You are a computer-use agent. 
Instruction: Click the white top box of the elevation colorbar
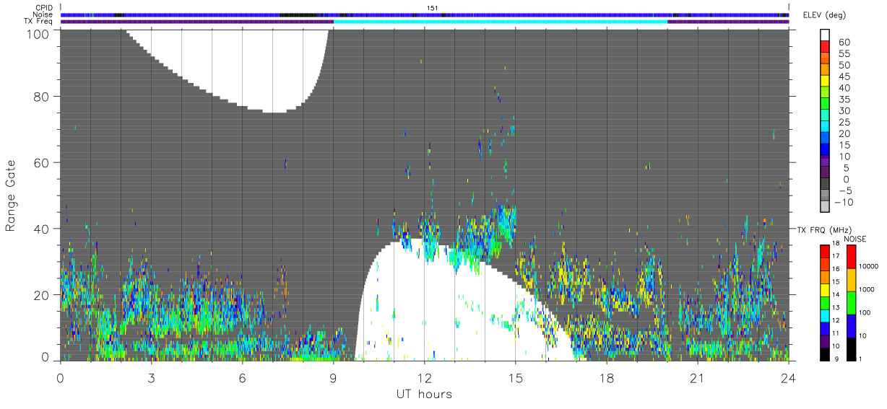click(825, 35)
